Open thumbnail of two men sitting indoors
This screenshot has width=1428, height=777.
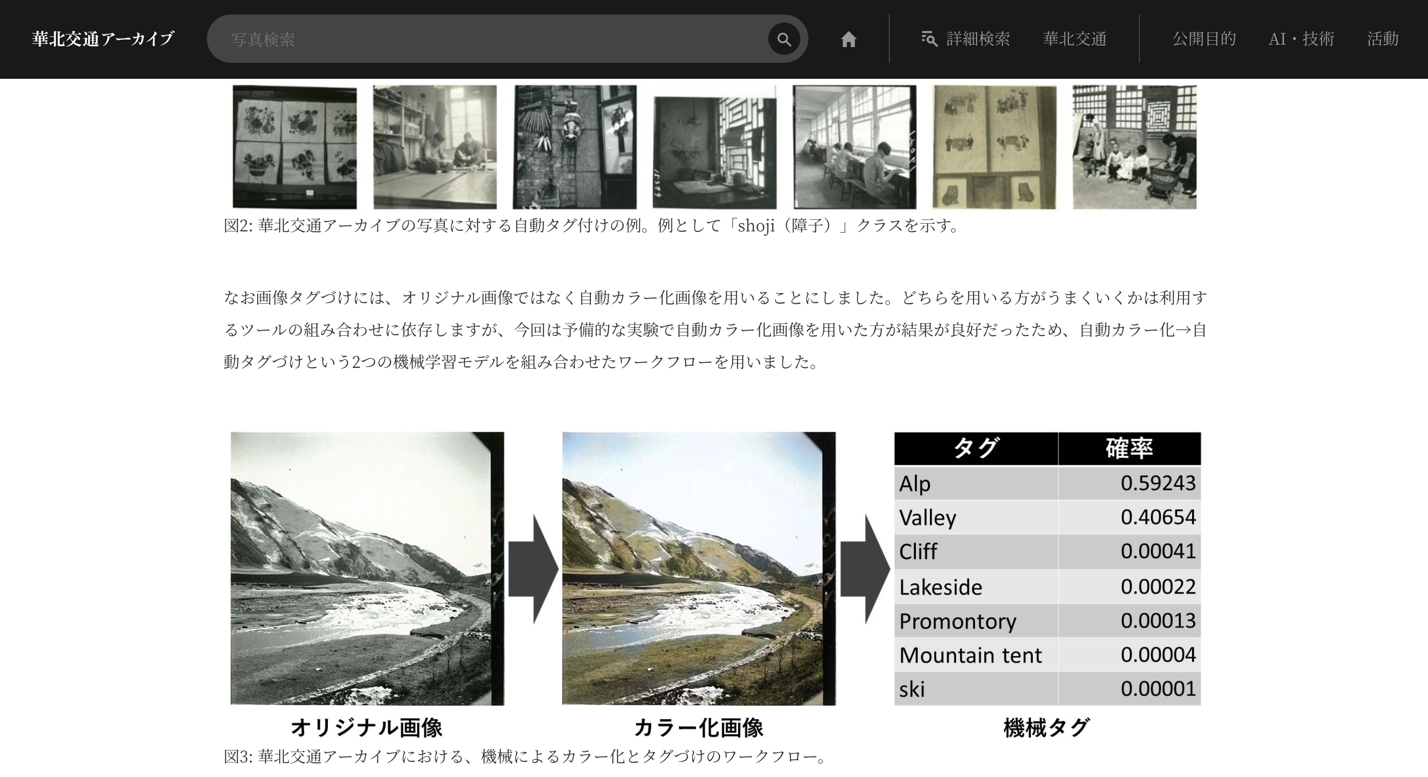coord(435,147)
